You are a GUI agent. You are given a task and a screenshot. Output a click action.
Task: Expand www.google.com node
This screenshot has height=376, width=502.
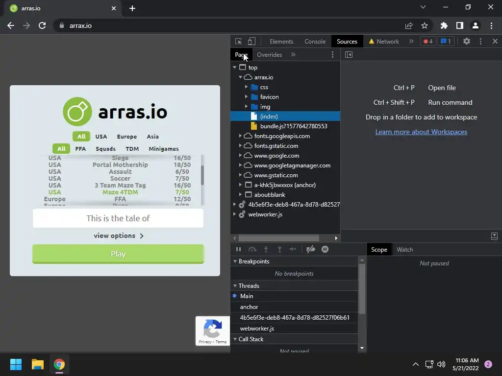[x=240, y=155]
